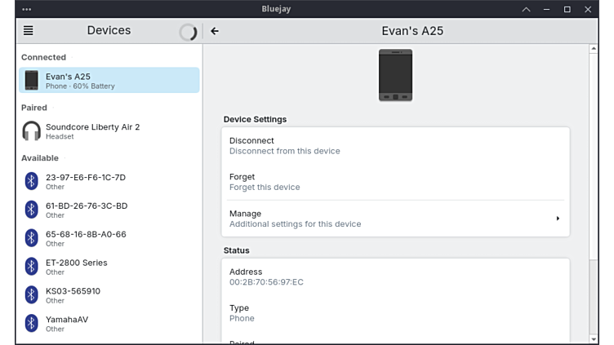Screen dimensions: 614x345
Task: Click the scanning spinner indicator
Action: point(188,32)
